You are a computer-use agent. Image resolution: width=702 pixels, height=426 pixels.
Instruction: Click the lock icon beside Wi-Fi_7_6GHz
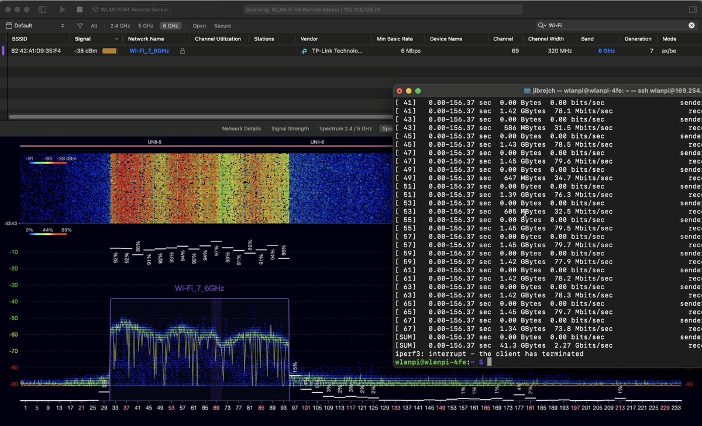point(183,51)
